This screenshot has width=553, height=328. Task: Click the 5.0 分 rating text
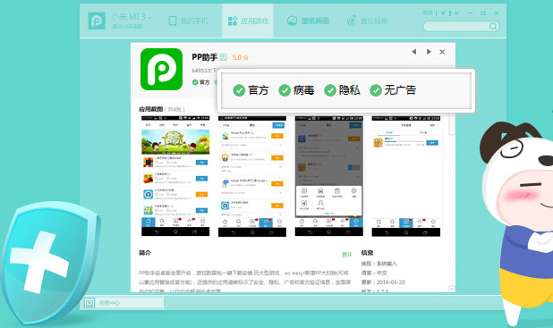240,57
